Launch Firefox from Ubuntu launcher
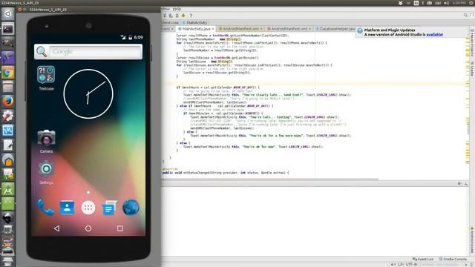 click(8, 102)
